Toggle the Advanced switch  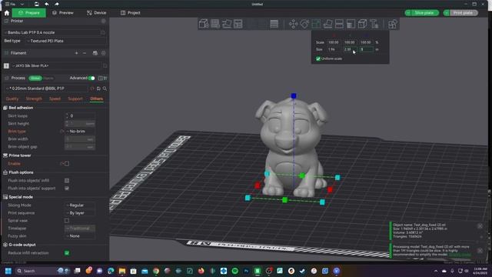pyautogui.click(x=91, y=78)
